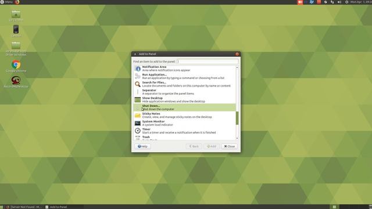Launch Firefox from the top panel

coord(17,2)
